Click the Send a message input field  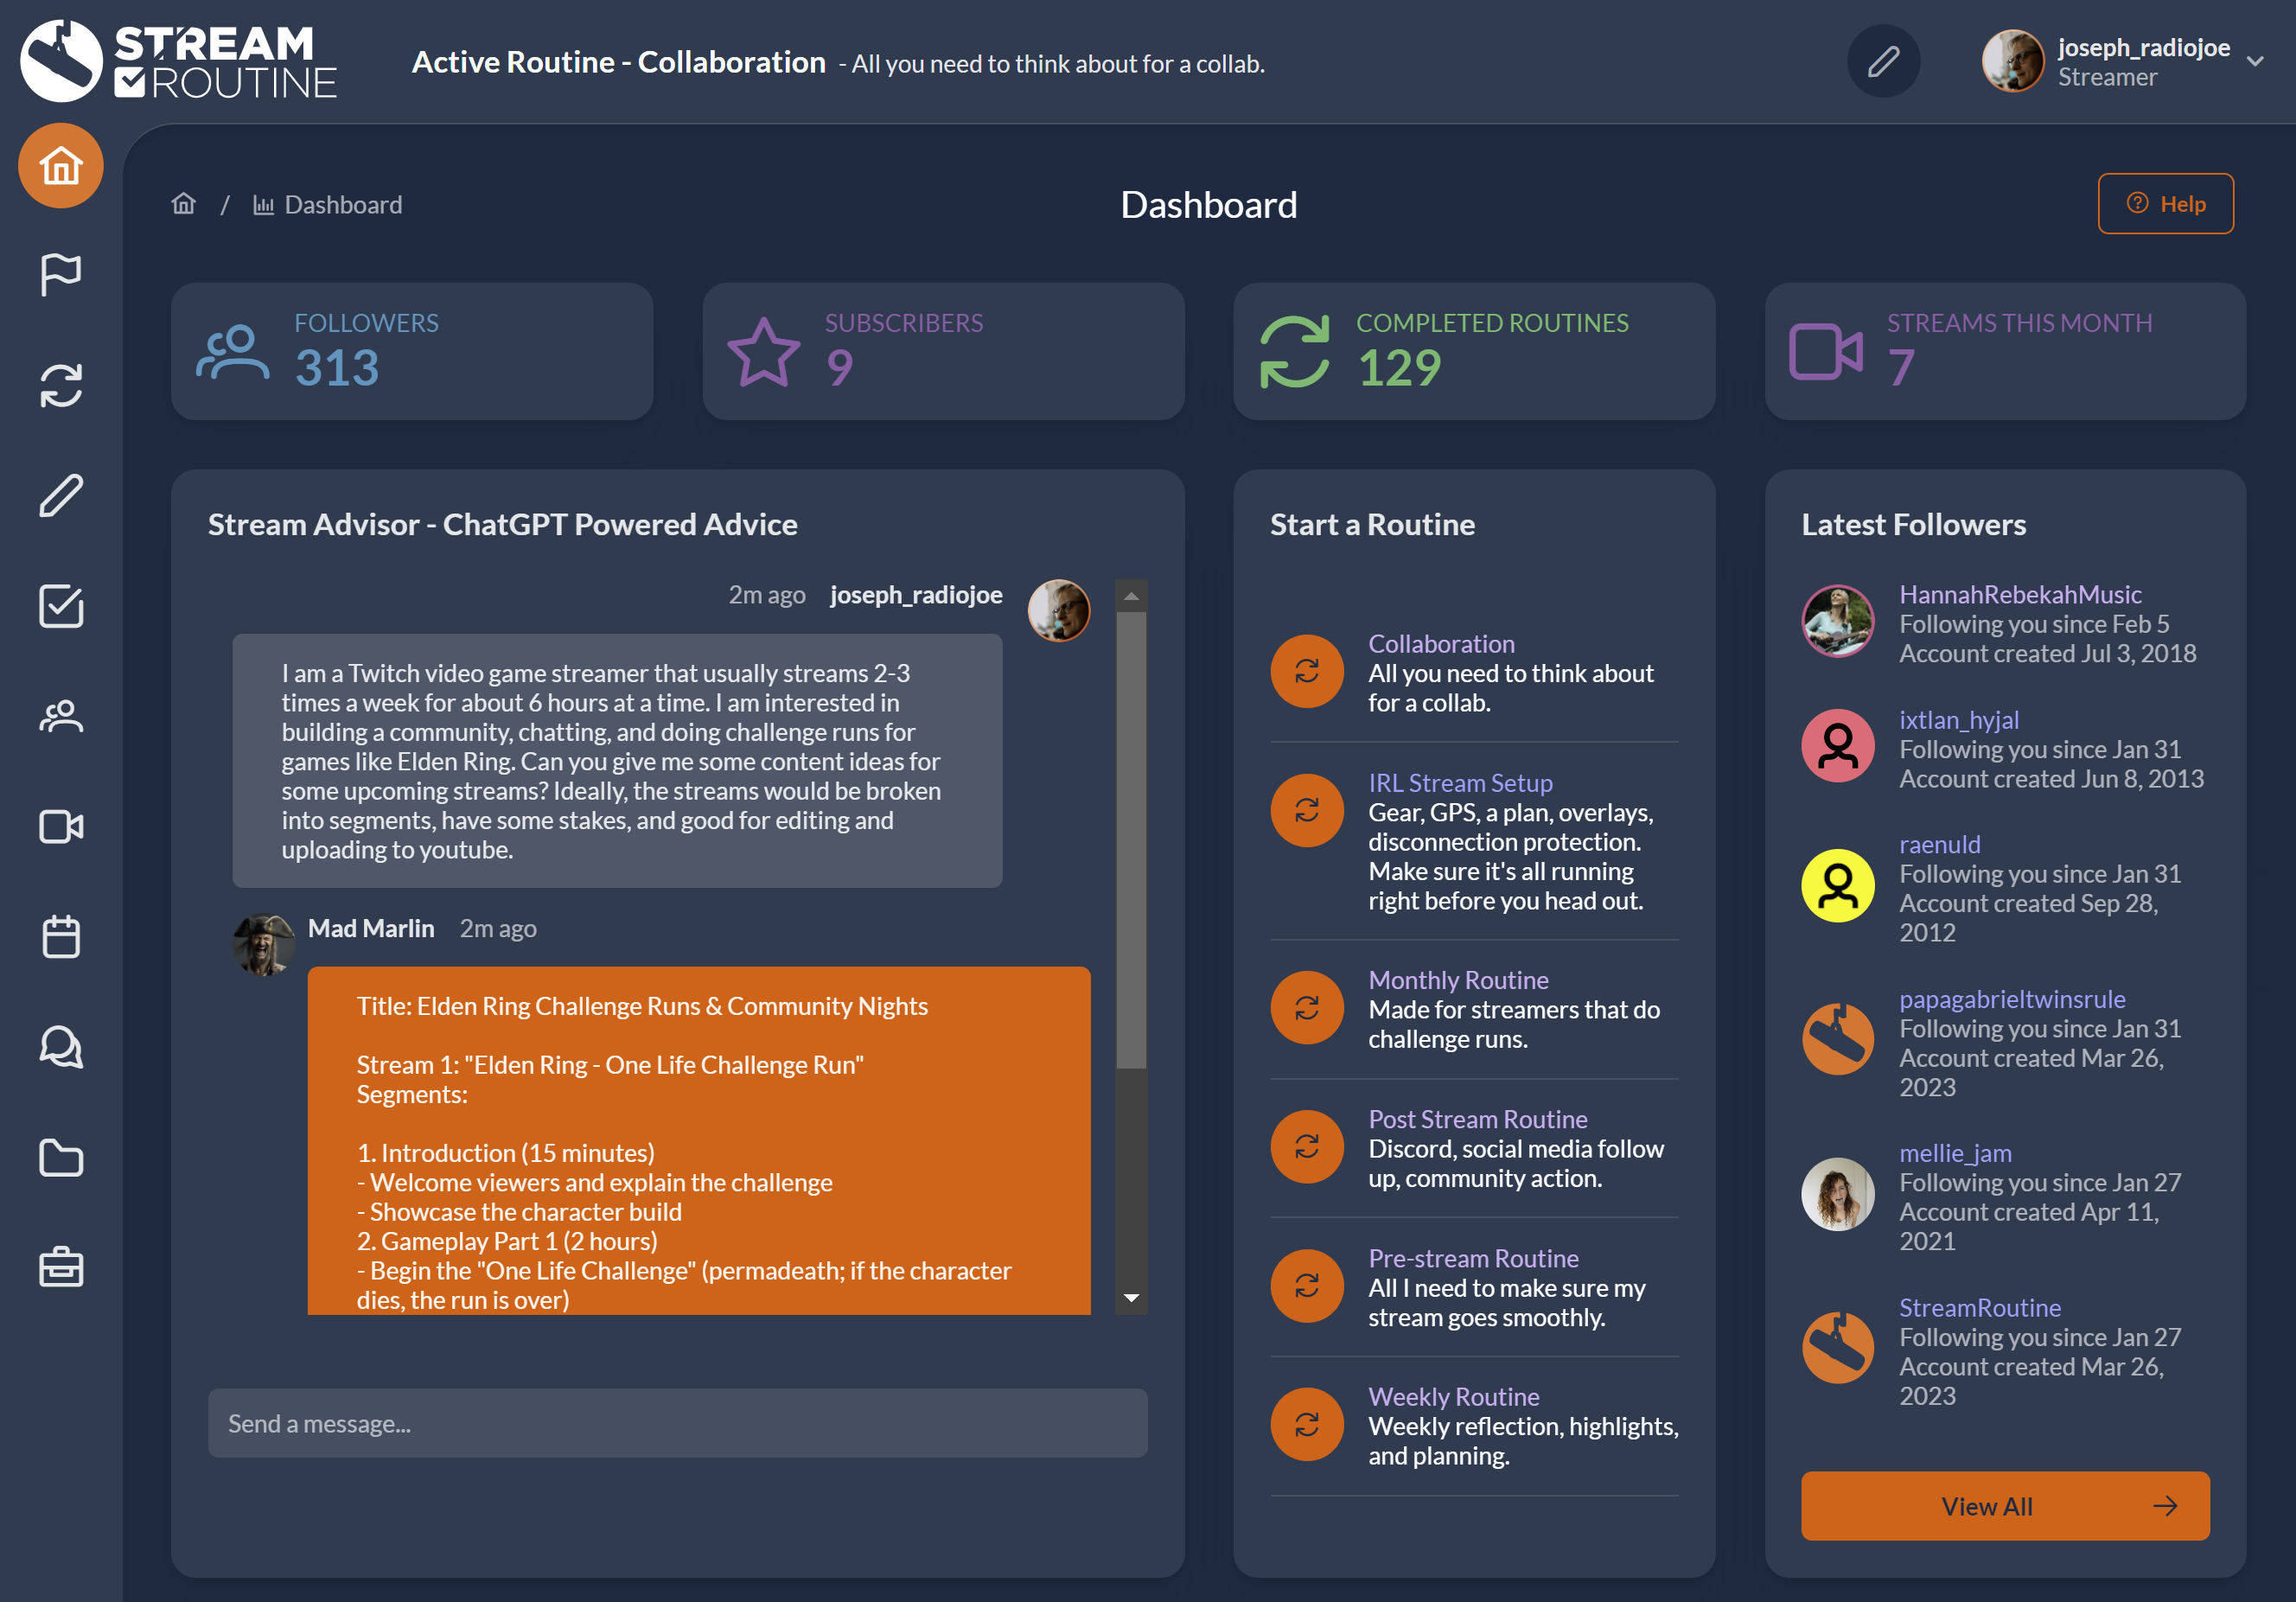(677, 1422)
